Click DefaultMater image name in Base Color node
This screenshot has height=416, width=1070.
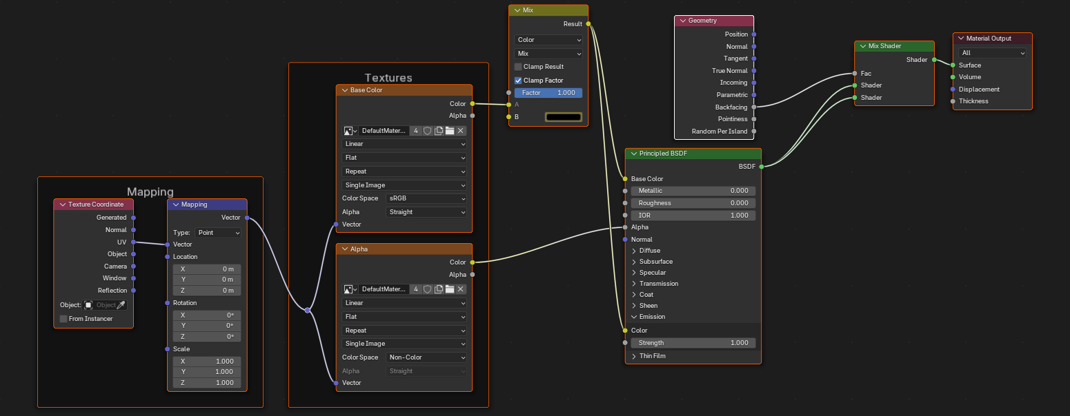(384, 131)
